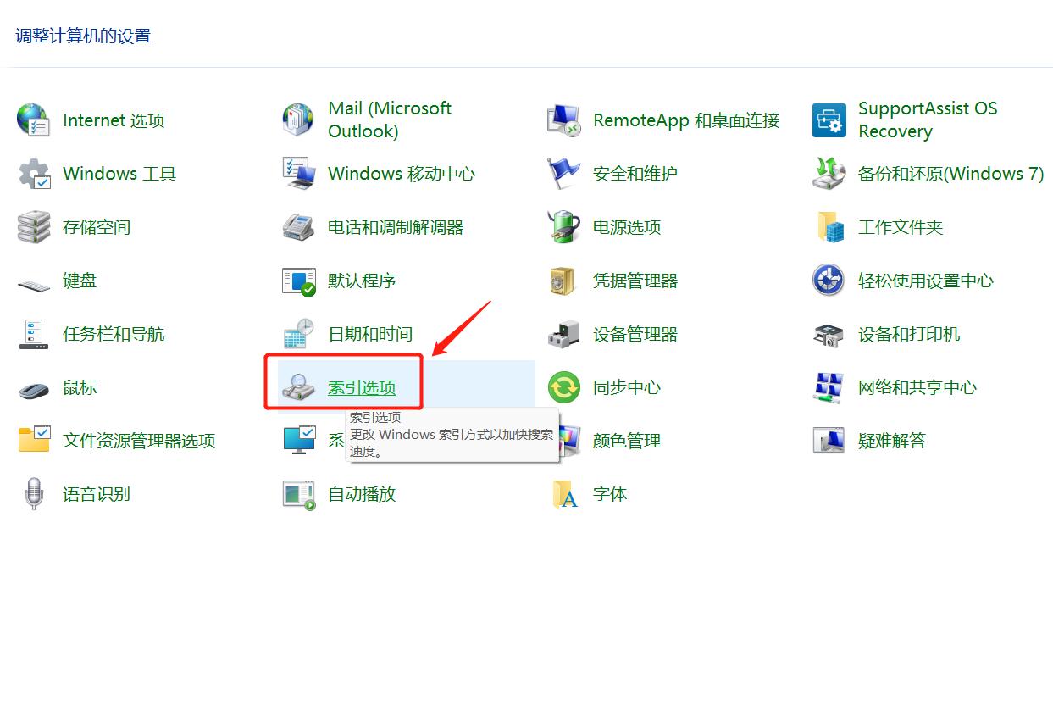
Task: Click the 备份和还原(Windows 7) icon
Action: pyautogui.click(x=829, y=174)
